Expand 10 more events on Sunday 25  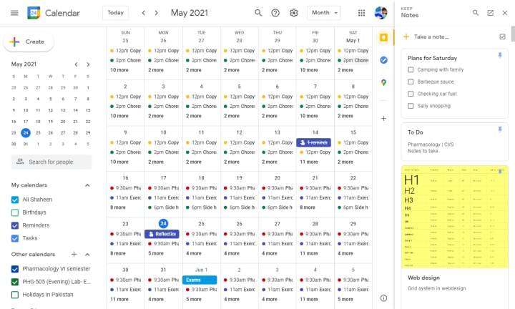point(119,70)
